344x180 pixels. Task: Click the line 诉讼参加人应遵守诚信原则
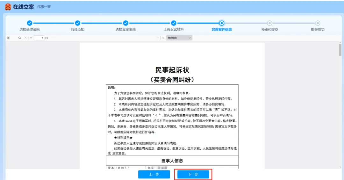pyautogui.click(x=146, y=143)
